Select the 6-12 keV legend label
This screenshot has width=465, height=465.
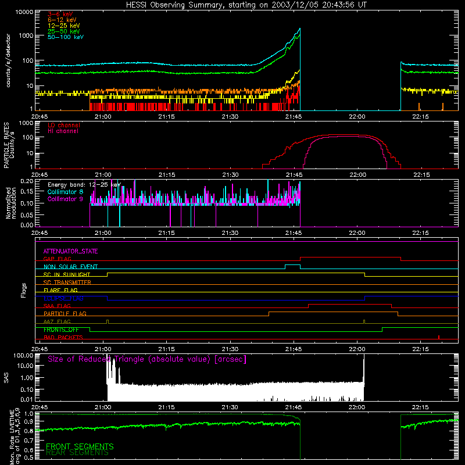pos(62,20)
